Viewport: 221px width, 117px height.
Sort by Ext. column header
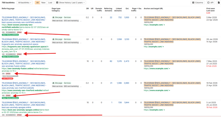(x=127, y=8)
